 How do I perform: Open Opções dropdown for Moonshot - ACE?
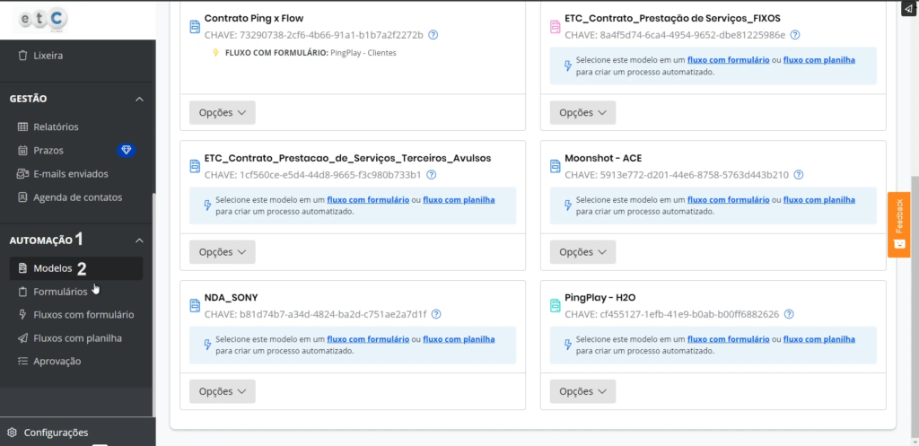pyautogui.click(x=582, y=251)
